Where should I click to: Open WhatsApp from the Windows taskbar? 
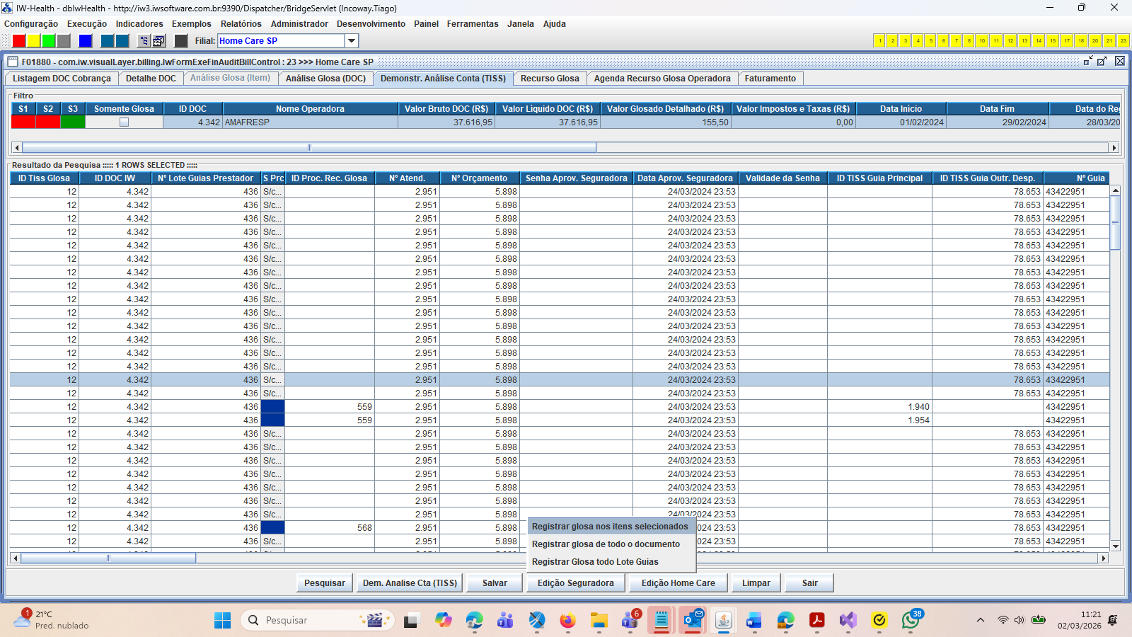(x=910, y=621)
